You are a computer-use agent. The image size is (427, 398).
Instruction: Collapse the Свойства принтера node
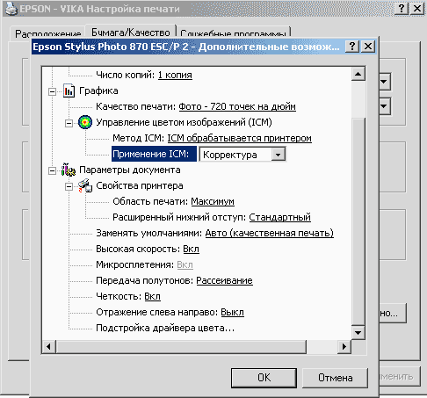tap(69, 186)
